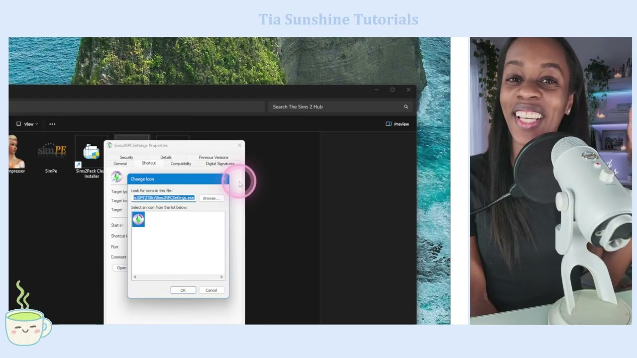The image size is (637, 358).
Task: Click the icon list right scroll arrow
Action: click(x=222, y=277)
